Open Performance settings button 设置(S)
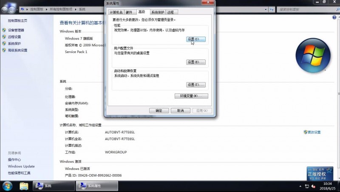 pyautogui.click(x=196, y=39)
